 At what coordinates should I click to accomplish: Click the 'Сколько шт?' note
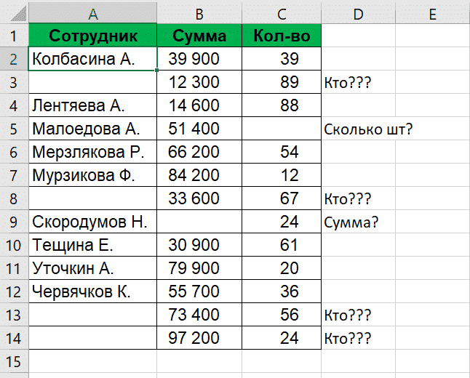pyautogui.click(x=368, y=129)
